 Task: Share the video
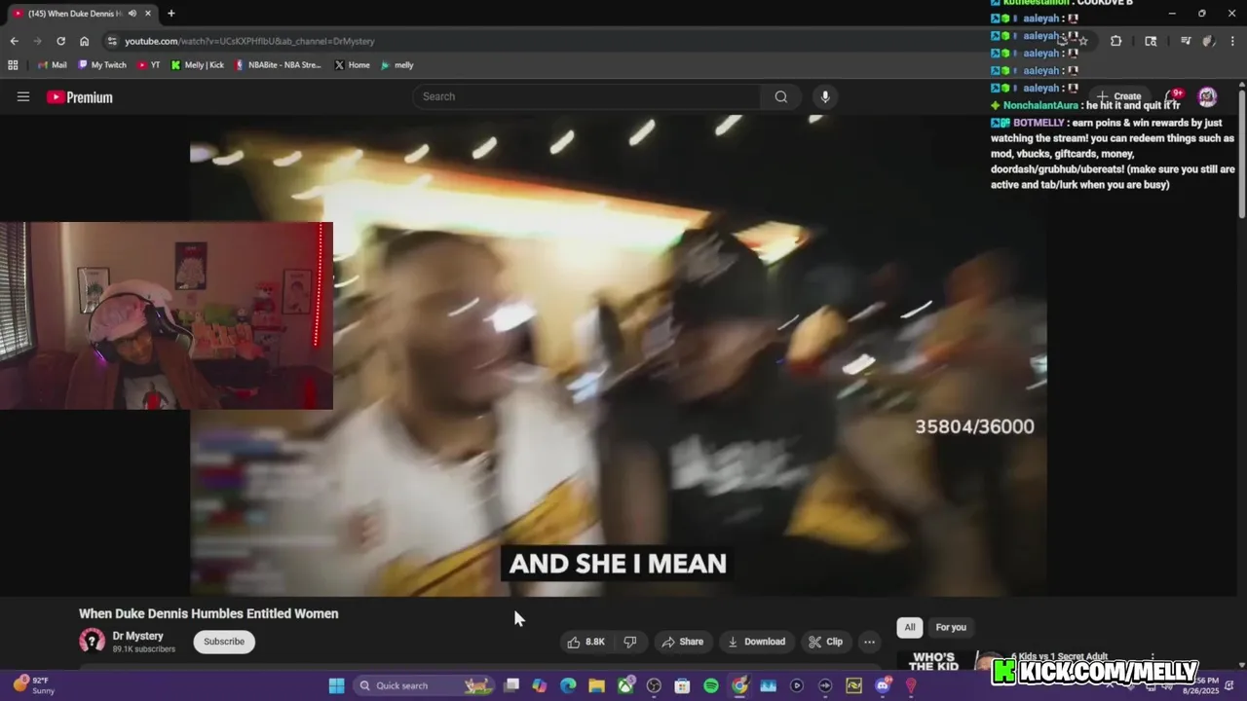(682, 642)
